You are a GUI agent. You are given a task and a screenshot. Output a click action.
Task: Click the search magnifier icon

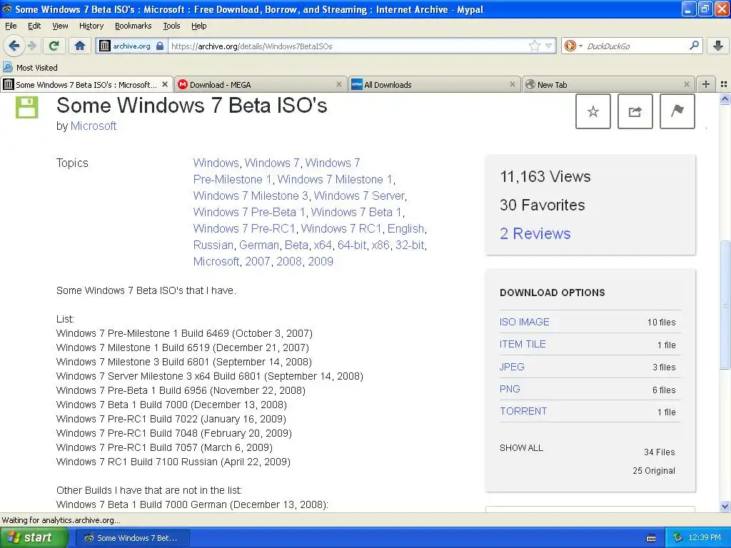pos(694,46)
